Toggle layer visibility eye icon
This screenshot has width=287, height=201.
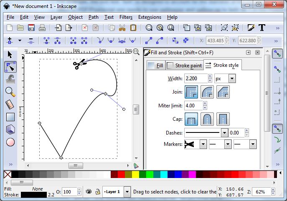[x=89, y=192]
